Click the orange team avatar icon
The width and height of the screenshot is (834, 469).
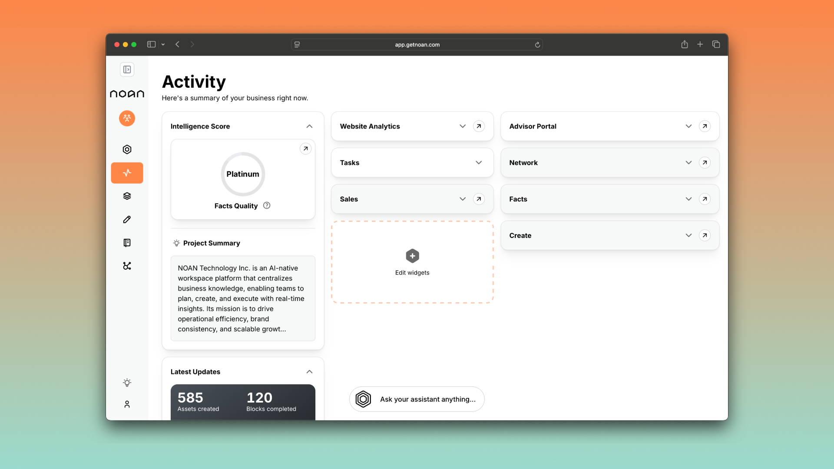click(x=127, y=118)
